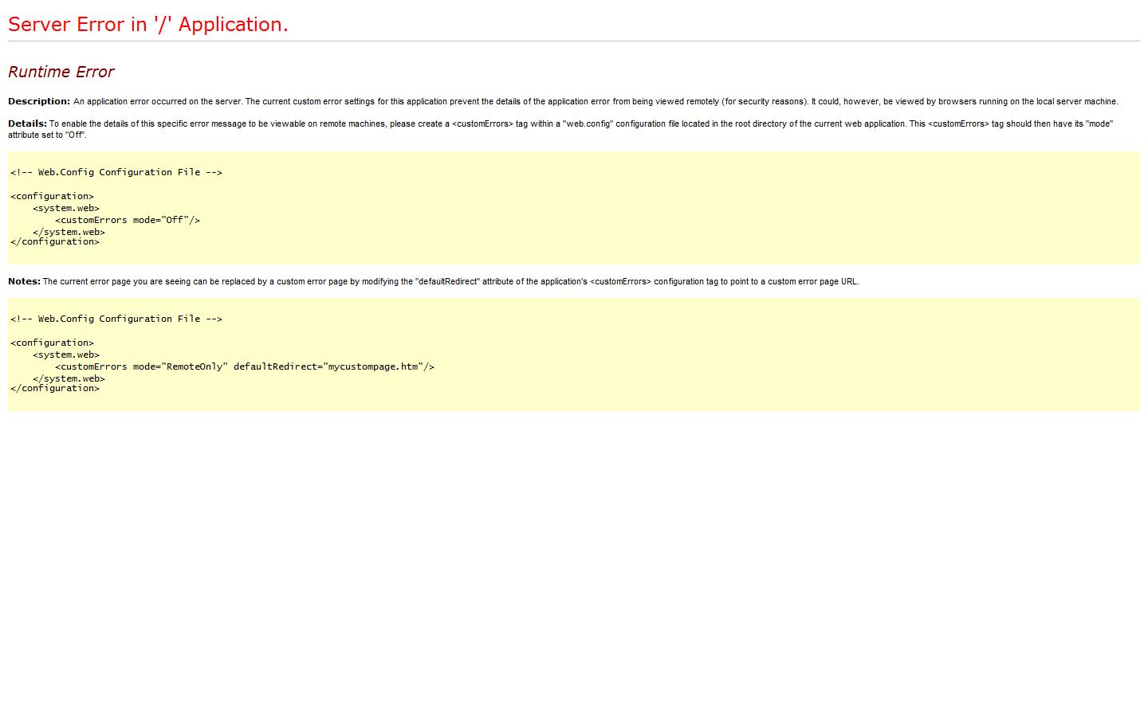The width and height of the screenshot is (1148, 717).
Task: Click the 'attribute set to "Off"' text line
Action: click(x=47, y=135)
